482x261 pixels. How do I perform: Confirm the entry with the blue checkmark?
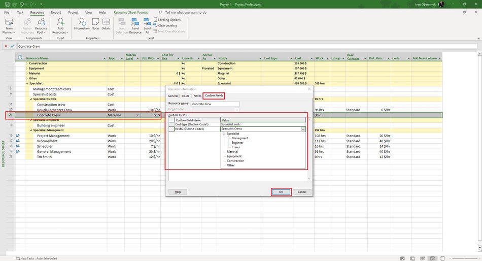[12, 46]
